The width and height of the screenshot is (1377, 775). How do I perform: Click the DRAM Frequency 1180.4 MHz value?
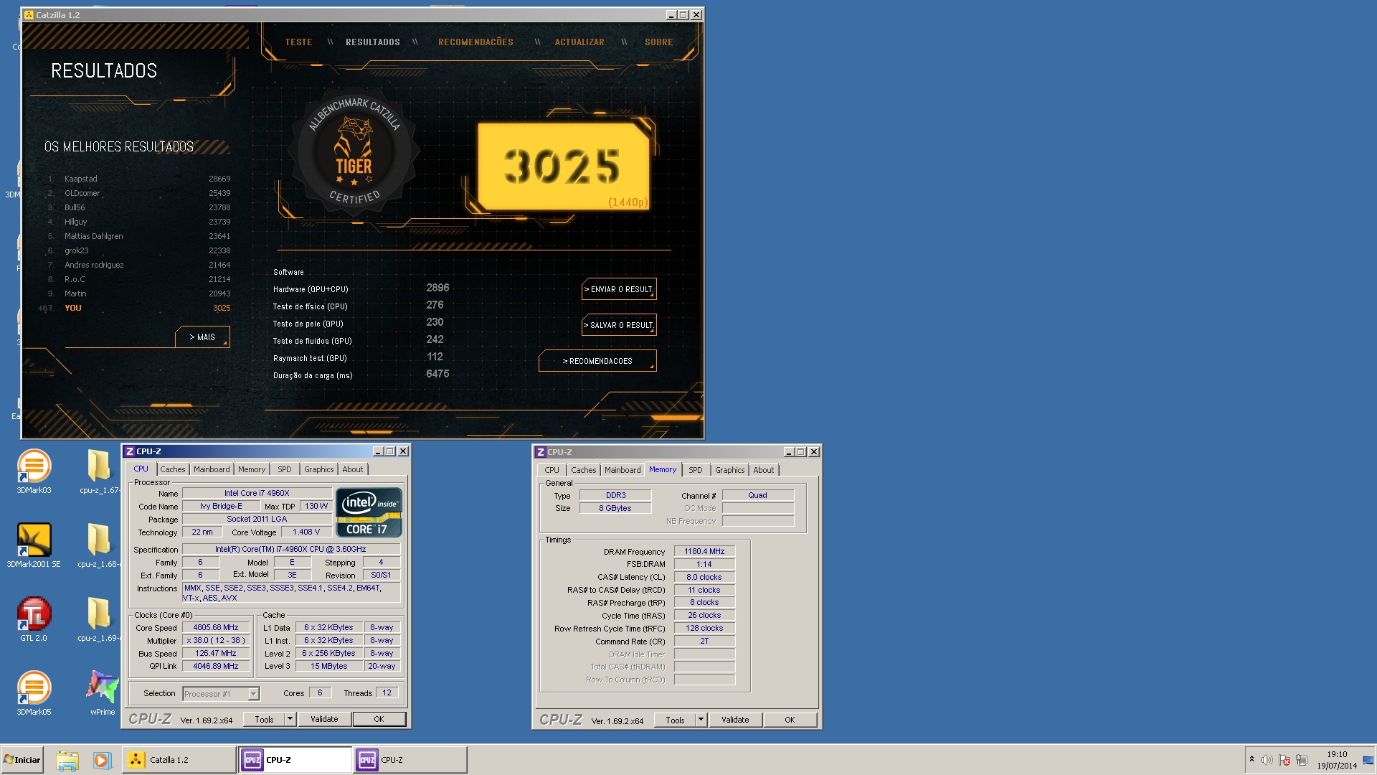click(704, 551)
